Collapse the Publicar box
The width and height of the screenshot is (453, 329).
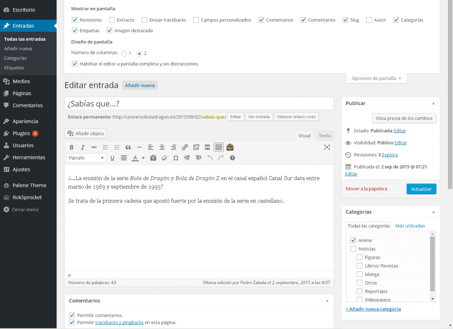tap(433, 103)
